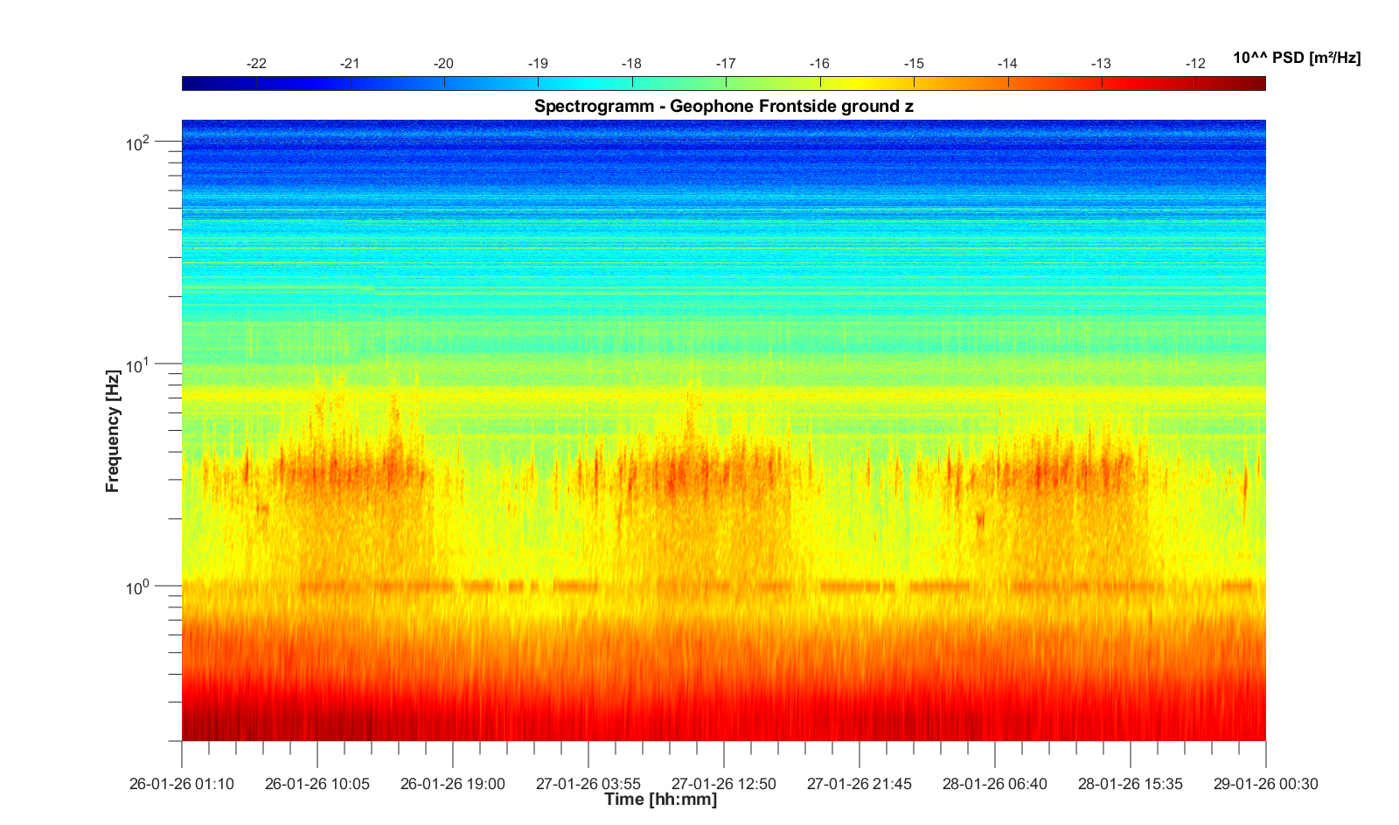
Task: Click the 29-01-26 00:30 time label
Action: point(1265,784)
